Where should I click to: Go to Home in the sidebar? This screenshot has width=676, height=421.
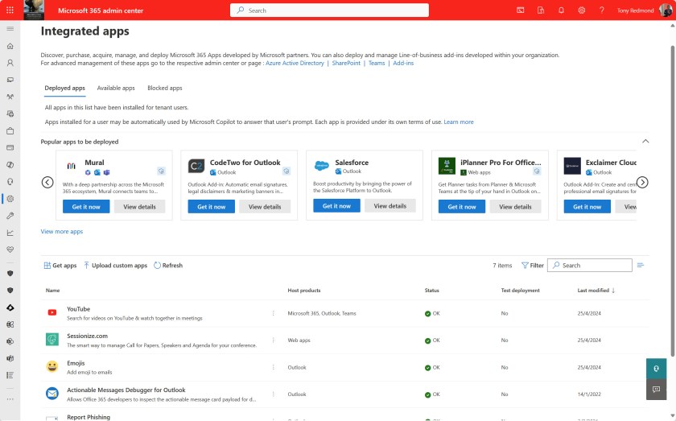10,46
